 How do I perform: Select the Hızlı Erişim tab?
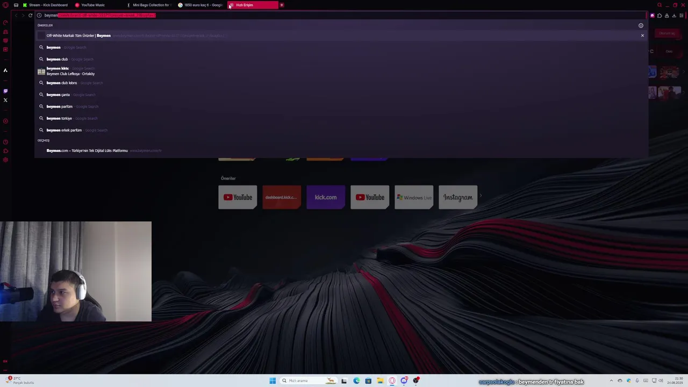pyautogui.click(x=253, y=5)
